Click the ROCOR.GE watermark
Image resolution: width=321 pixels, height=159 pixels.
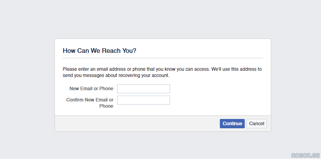(x=305, y=156)
